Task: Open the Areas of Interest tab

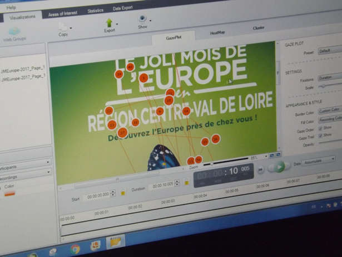Action: (x=63, y=13)
